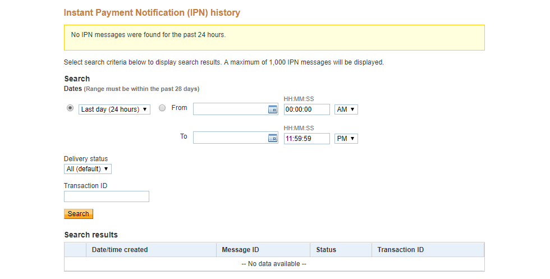The width and height of the screenshot is (550, 279).
Task: Sort by Date/time created column header
Action: point(120,250)
